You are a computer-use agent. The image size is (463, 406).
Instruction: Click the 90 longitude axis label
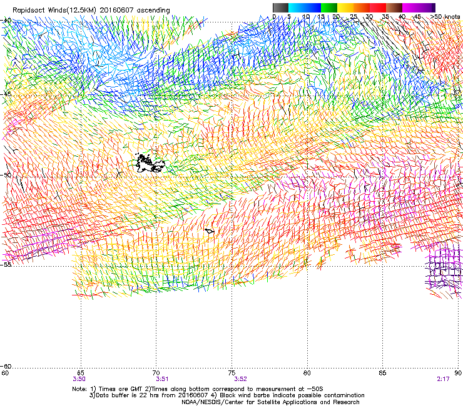(458, 373)
